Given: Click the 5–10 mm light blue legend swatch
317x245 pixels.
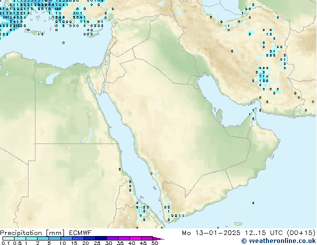Looking at the screenshot, I should point(54,238).
